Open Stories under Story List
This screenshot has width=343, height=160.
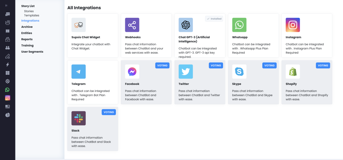point(29,11)
